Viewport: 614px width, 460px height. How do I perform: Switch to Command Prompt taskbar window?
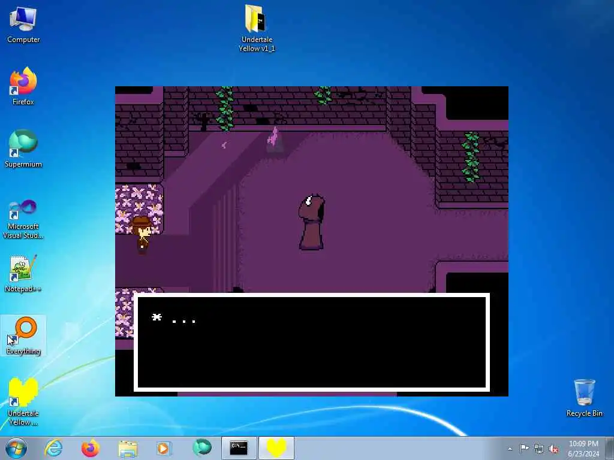click(x=239, y=448)
